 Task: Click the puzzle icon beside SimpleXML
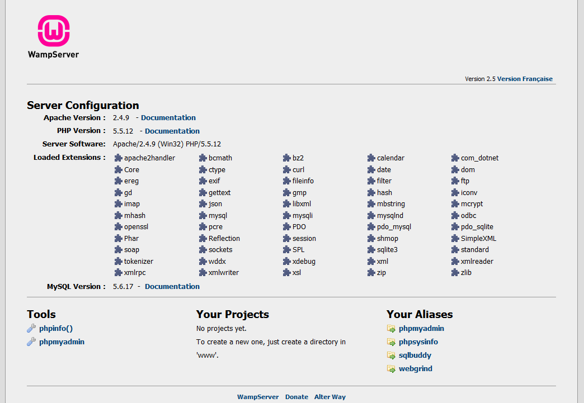click(x=455, y=239)
